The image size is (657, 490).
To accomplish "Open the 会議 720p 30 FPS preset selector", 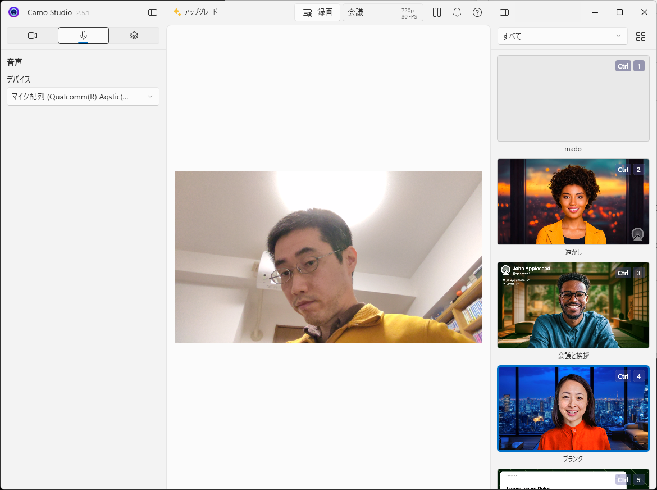I will (382, 12).
